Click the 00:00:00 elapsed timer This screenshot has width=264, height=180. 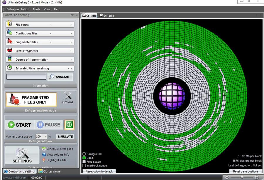coord(37,178)
